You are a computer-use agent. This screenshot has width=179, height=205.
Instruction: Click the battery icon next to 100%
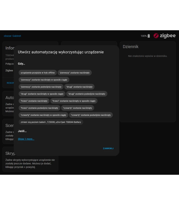149,36
